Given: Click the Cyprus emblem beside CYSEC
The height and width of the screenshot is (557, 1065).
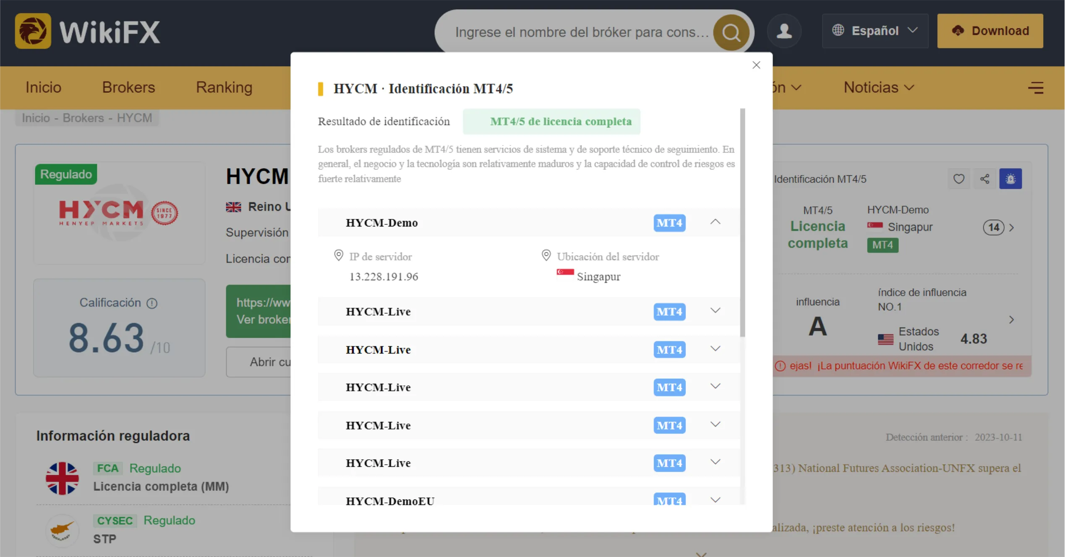Looking at the screenshot, I should (62, 530).
